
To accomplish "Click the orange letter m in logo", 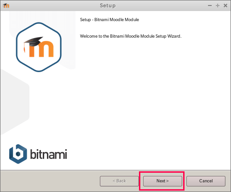I will [x=41, y=49].
